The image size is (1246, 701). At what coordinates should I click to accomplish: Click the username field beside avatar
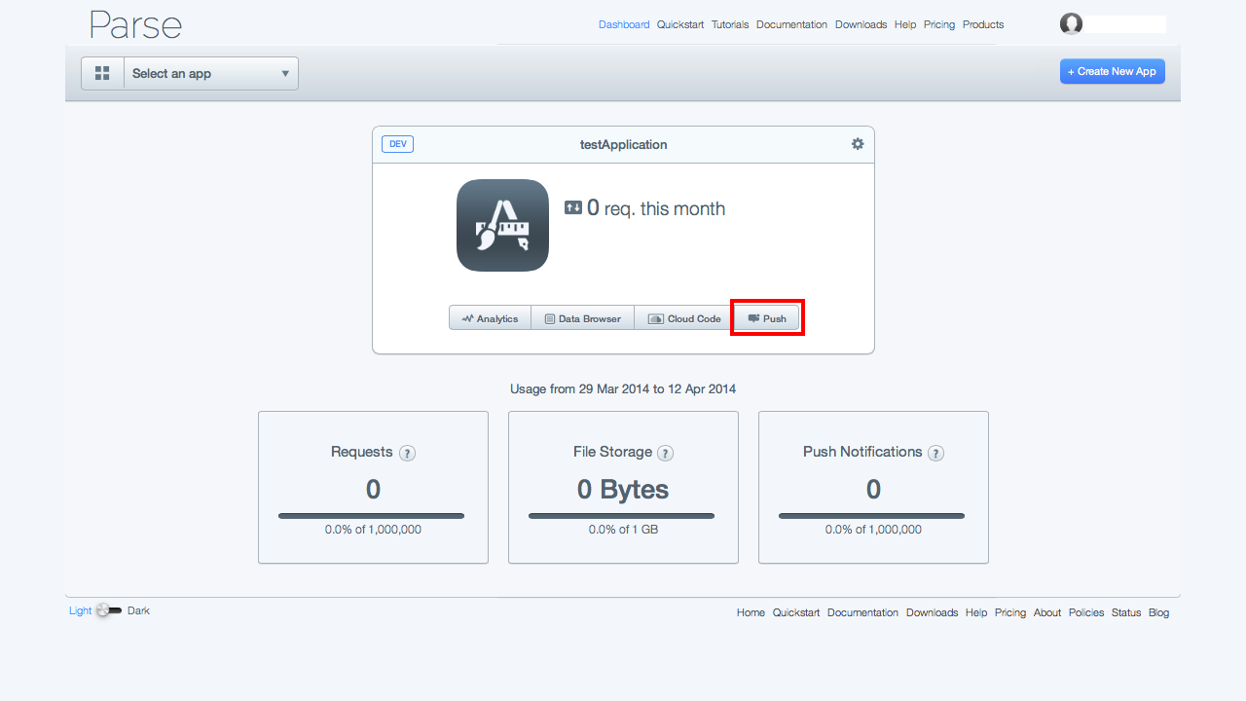[x=1125, y=24]
